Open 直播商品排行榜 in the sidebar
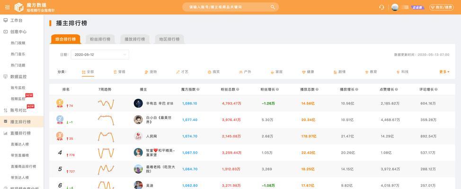Screen dimensions: 461x189 (23, 166)
